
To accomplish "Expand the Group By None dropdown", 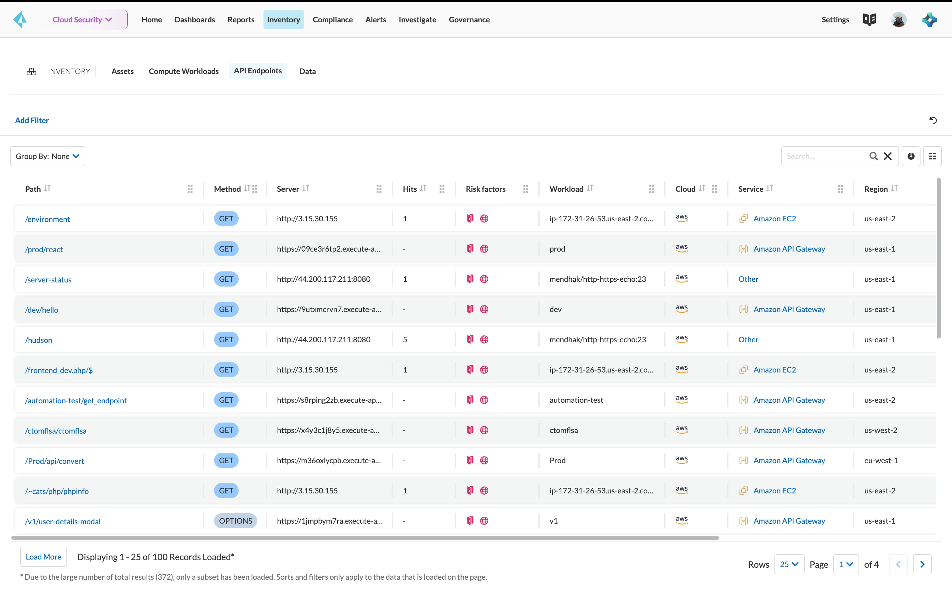I will (x=48, y=156).
